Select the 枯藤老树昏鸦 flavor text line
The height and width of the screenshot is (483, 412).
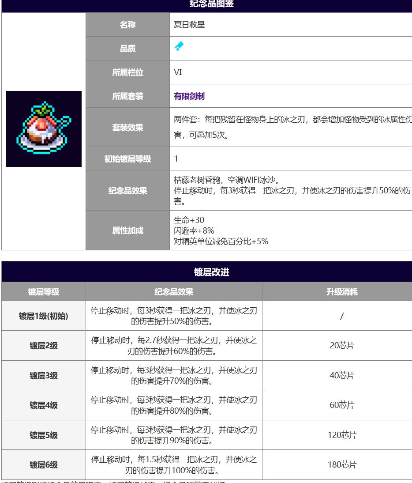tap(226, 180)
